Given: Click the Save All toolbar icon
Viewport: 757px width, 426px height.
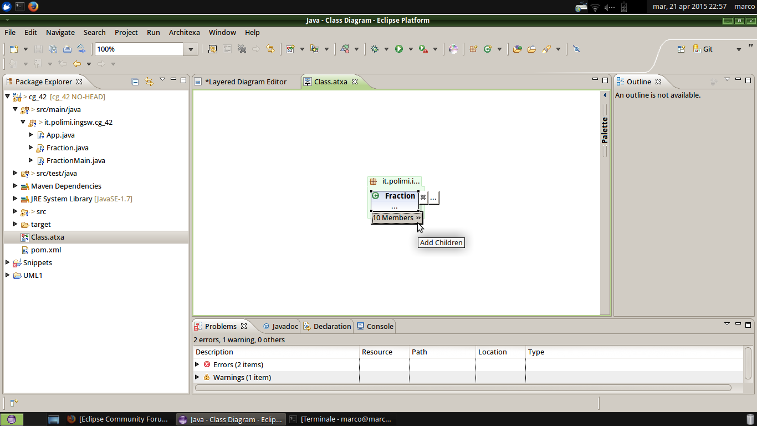Looking at the screenshot, I should [x=53, y=49].
